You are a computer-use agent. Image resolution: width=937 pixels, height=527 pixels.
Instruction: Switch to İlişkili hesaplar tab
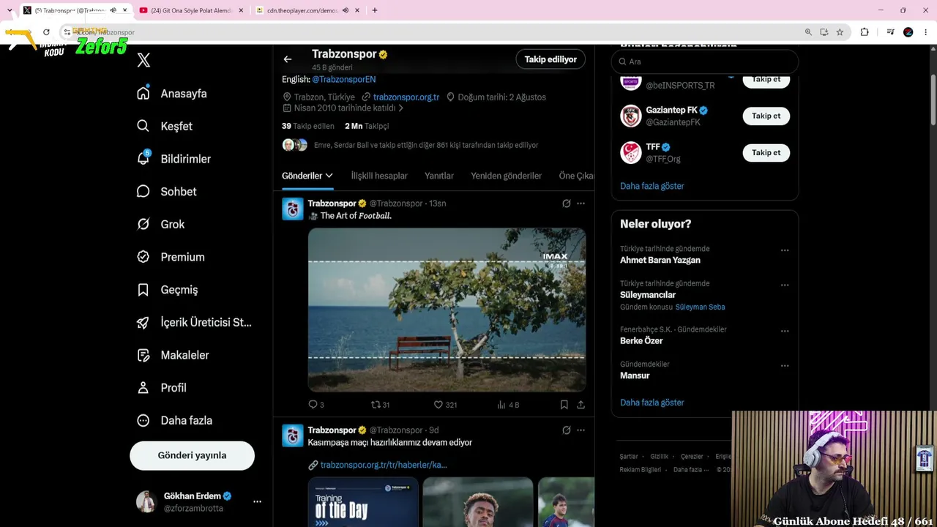[x=379, y=176]
